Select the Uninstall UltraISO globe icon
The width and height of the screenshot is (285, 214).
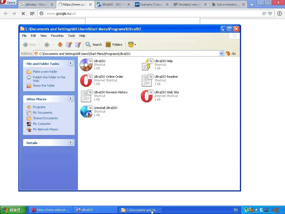click(86, 111)
